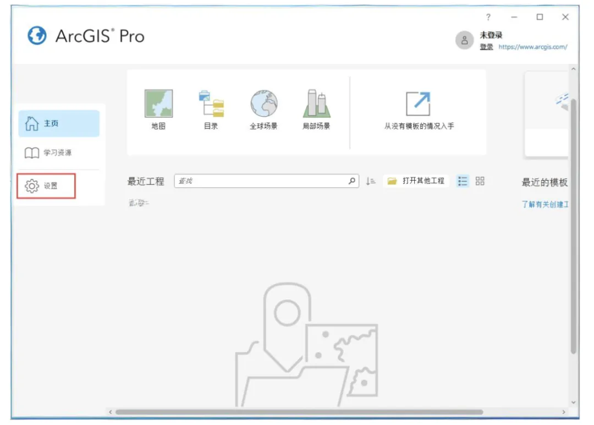The height and width of the screenshot is (425, 594).
Task: Click the ArcGIS Pro globe logo
Action: coord(37,36)
